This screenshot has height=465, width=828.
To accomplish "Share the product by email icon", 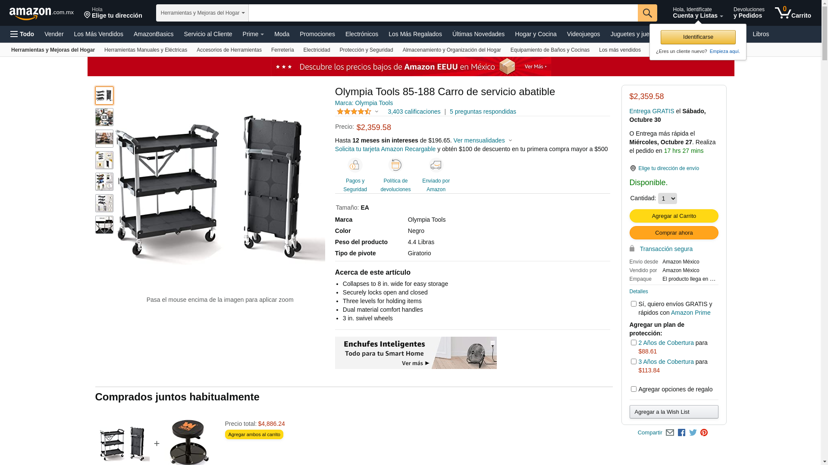I will [x=670, y=433].
